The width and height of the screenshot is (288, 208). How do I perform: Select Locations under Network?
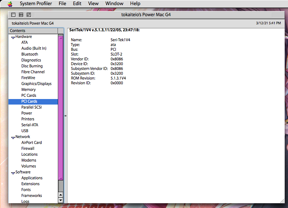[30, 154]
